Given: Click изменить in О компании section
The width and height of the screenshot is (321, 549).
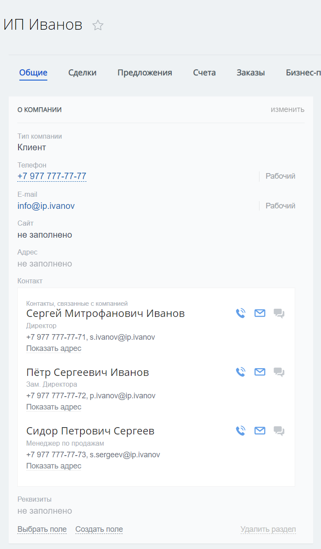Looking at the screenshot, I should pos(287,109).
